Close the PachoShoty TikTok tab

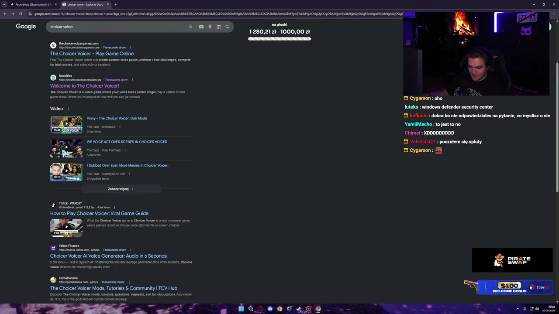pyautogui.click(x=56, y=4)
